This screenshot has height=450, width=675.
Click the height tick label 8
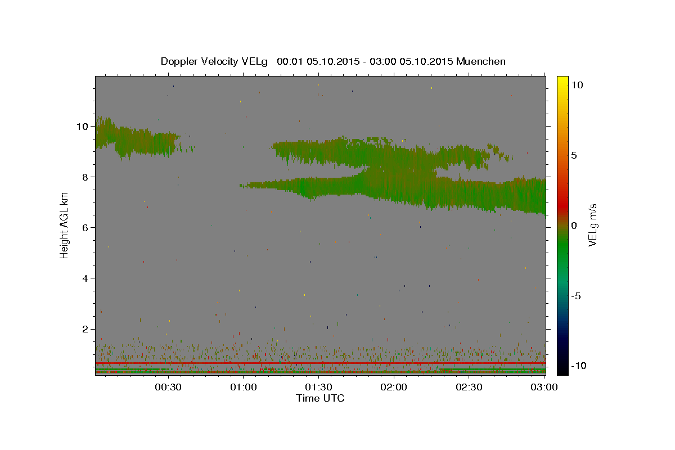[x=85, y=177]
